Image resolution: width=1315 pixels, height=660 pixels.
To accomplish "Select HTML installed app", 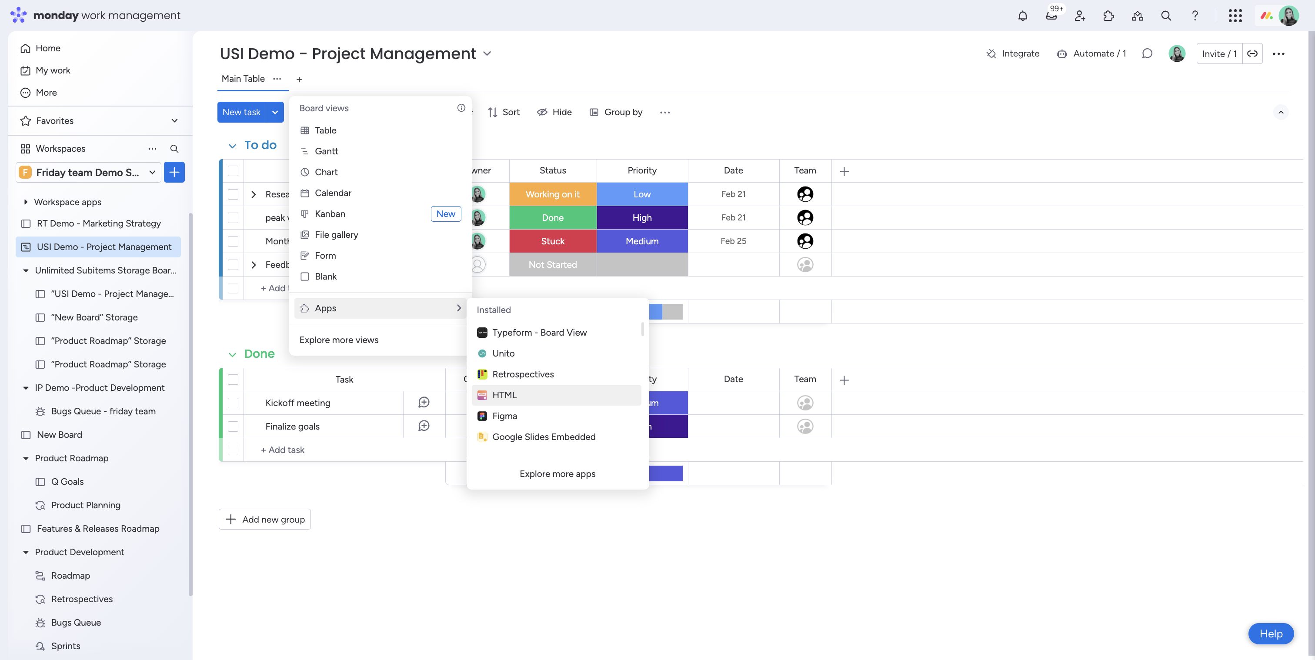I will pos(557,395).
